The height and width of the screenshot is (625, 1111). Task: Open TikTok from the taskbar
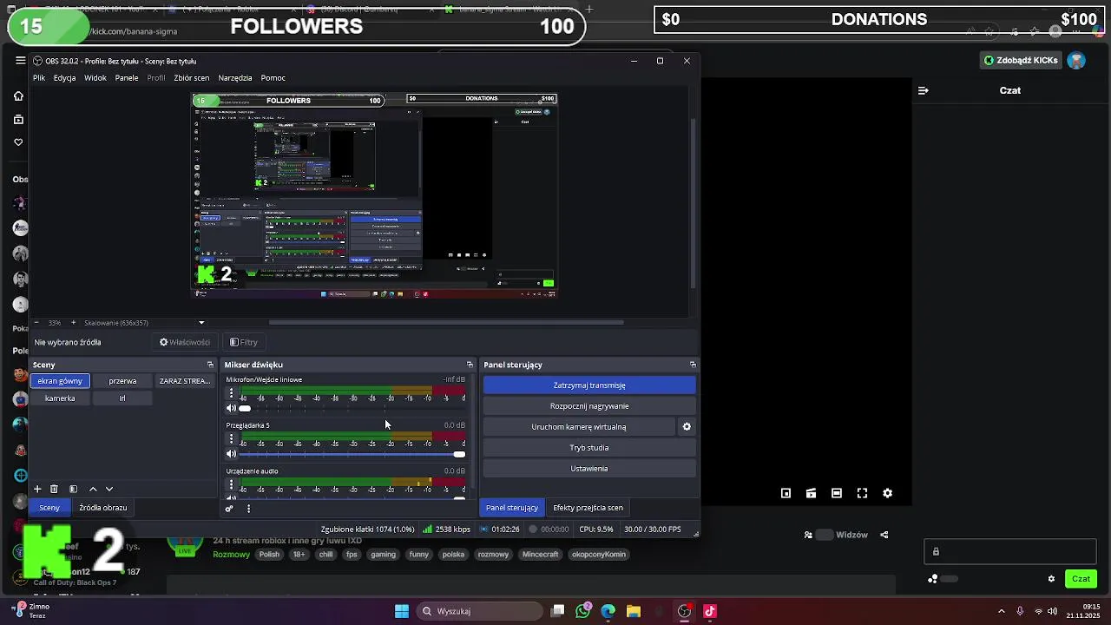click(x=710, y=611)
